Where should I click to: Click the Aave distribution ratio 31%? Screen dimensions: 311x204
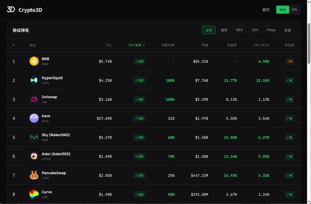point(171,118)
